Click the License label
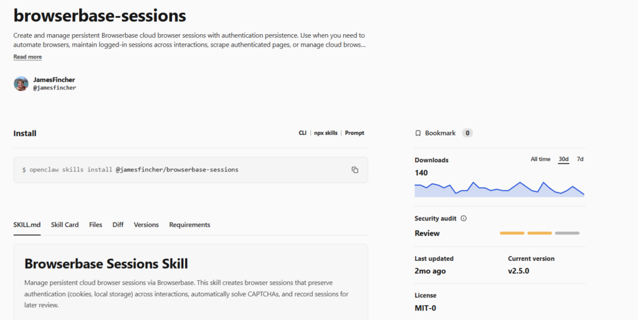The image size is (638, 320). point(425,295)
